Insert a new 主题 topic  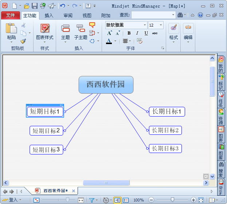[65, 33]
